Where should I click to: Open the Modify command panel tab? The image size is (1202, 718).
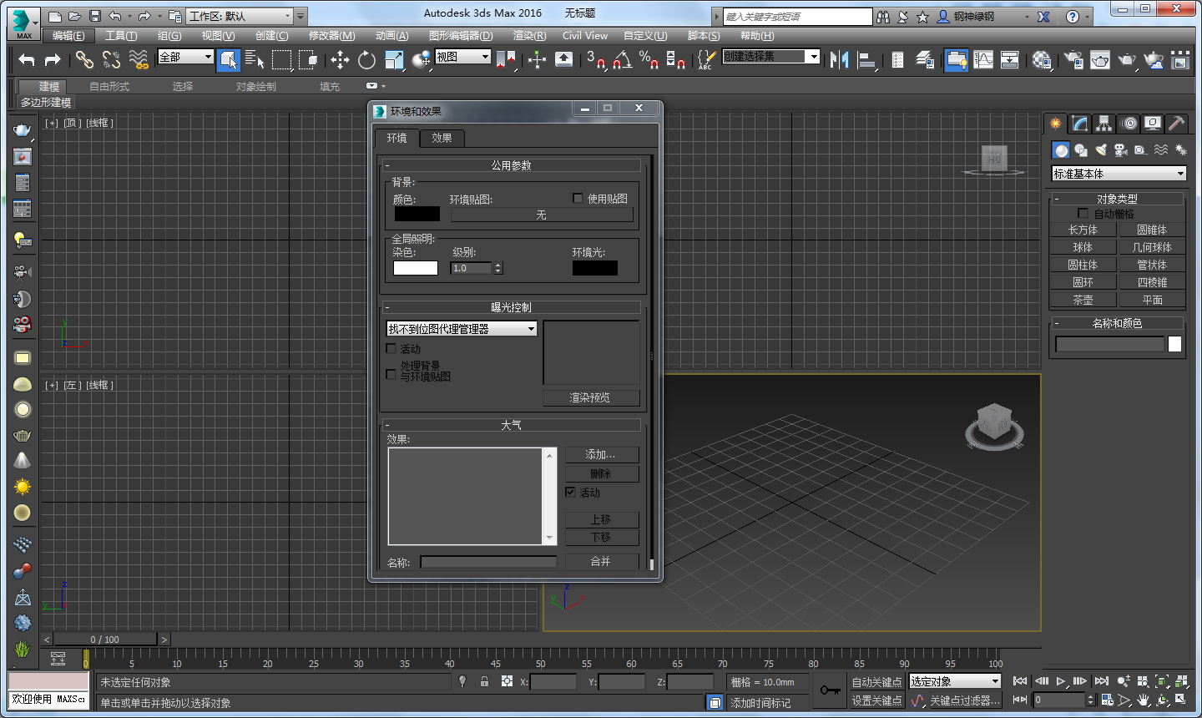(1080, 124)
